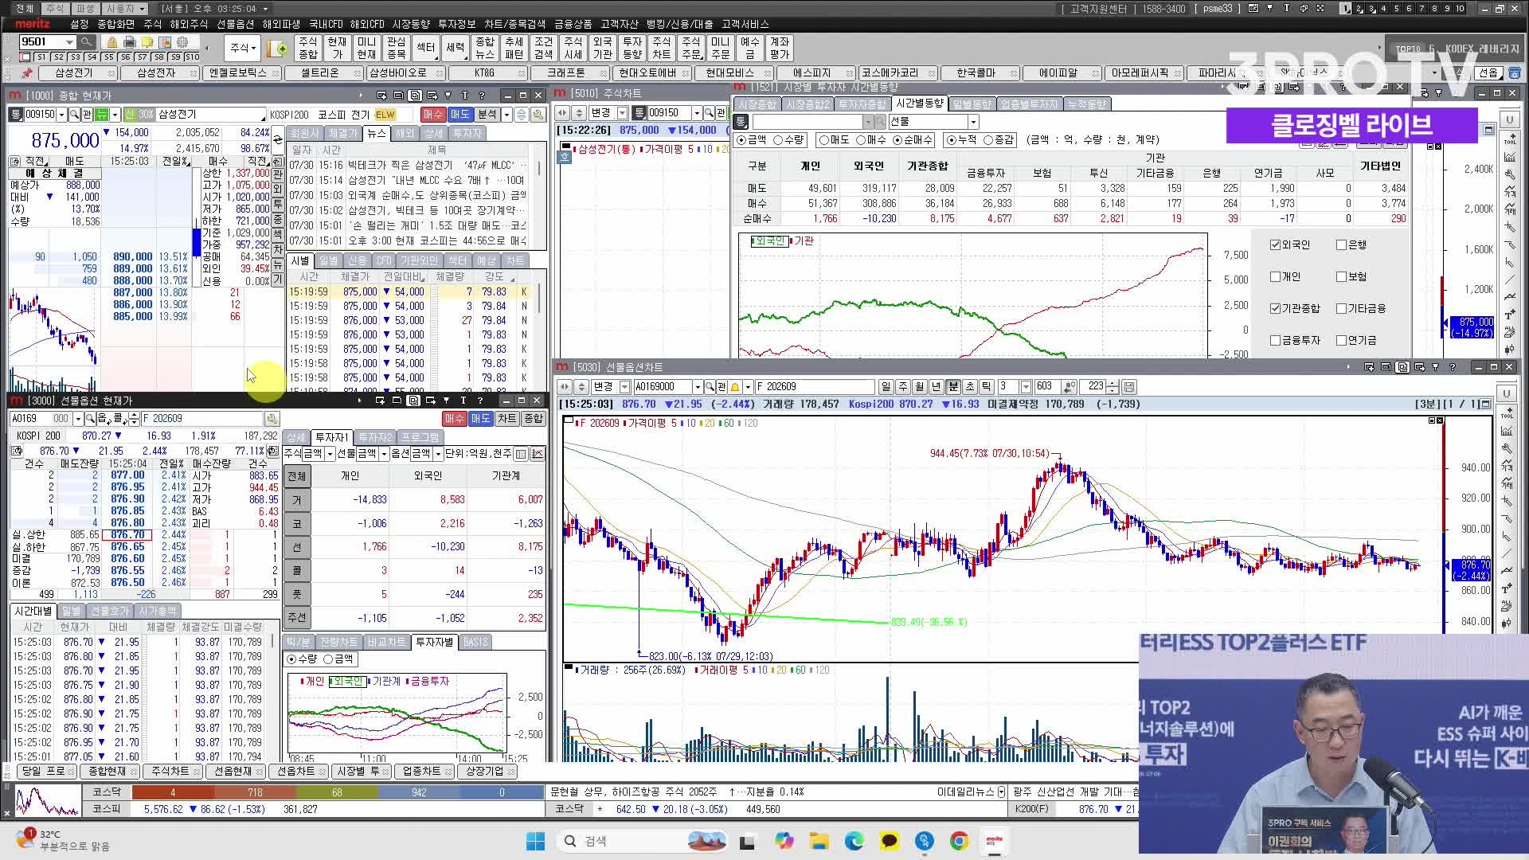Viewport: 1529px width, 860px height.
Task: Select the 수량 radio button in 시장별 투자자 window
Action: [x=778, y=140]
